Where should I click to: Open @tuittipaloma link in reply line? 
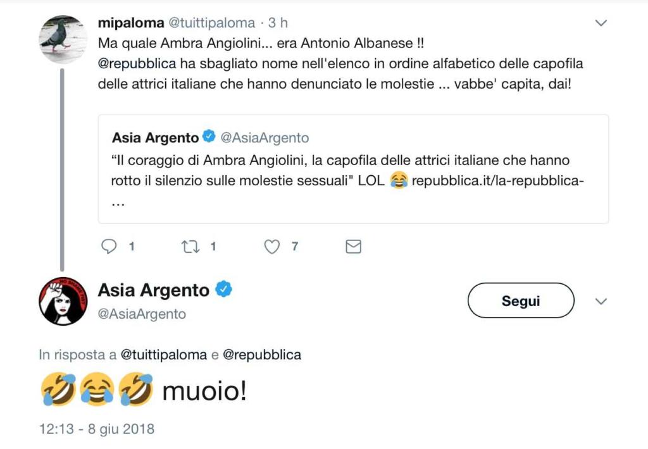pos(164,355)
